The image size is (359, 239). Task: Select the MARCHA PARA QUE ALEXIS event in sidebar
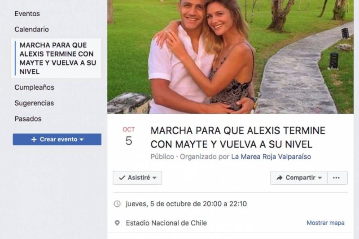point(56,58)
